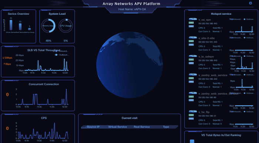The height and width of the screenshot is (143, 259).
Task: Toggle Inbound legend in SLB VS Total Throughput
Action: (62, 51)
